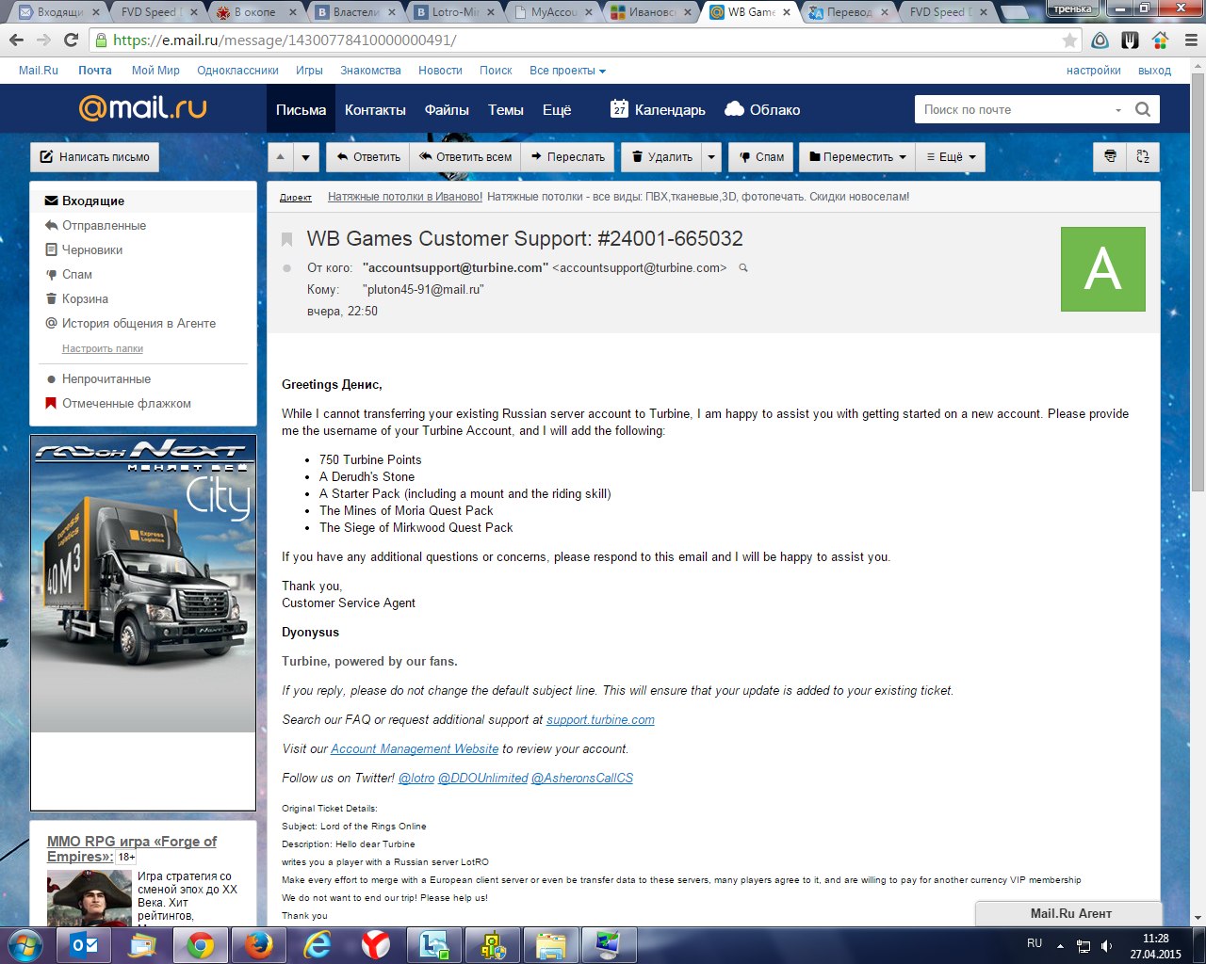Click in the Поиск по почте field

(1013, 109)
